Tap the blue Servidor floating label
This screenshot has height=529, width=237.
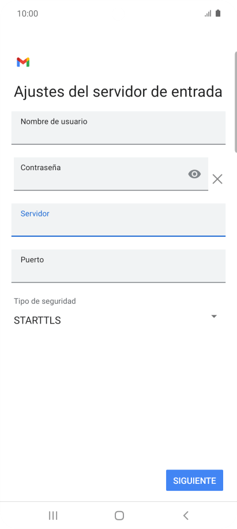[x=35, y=214]
